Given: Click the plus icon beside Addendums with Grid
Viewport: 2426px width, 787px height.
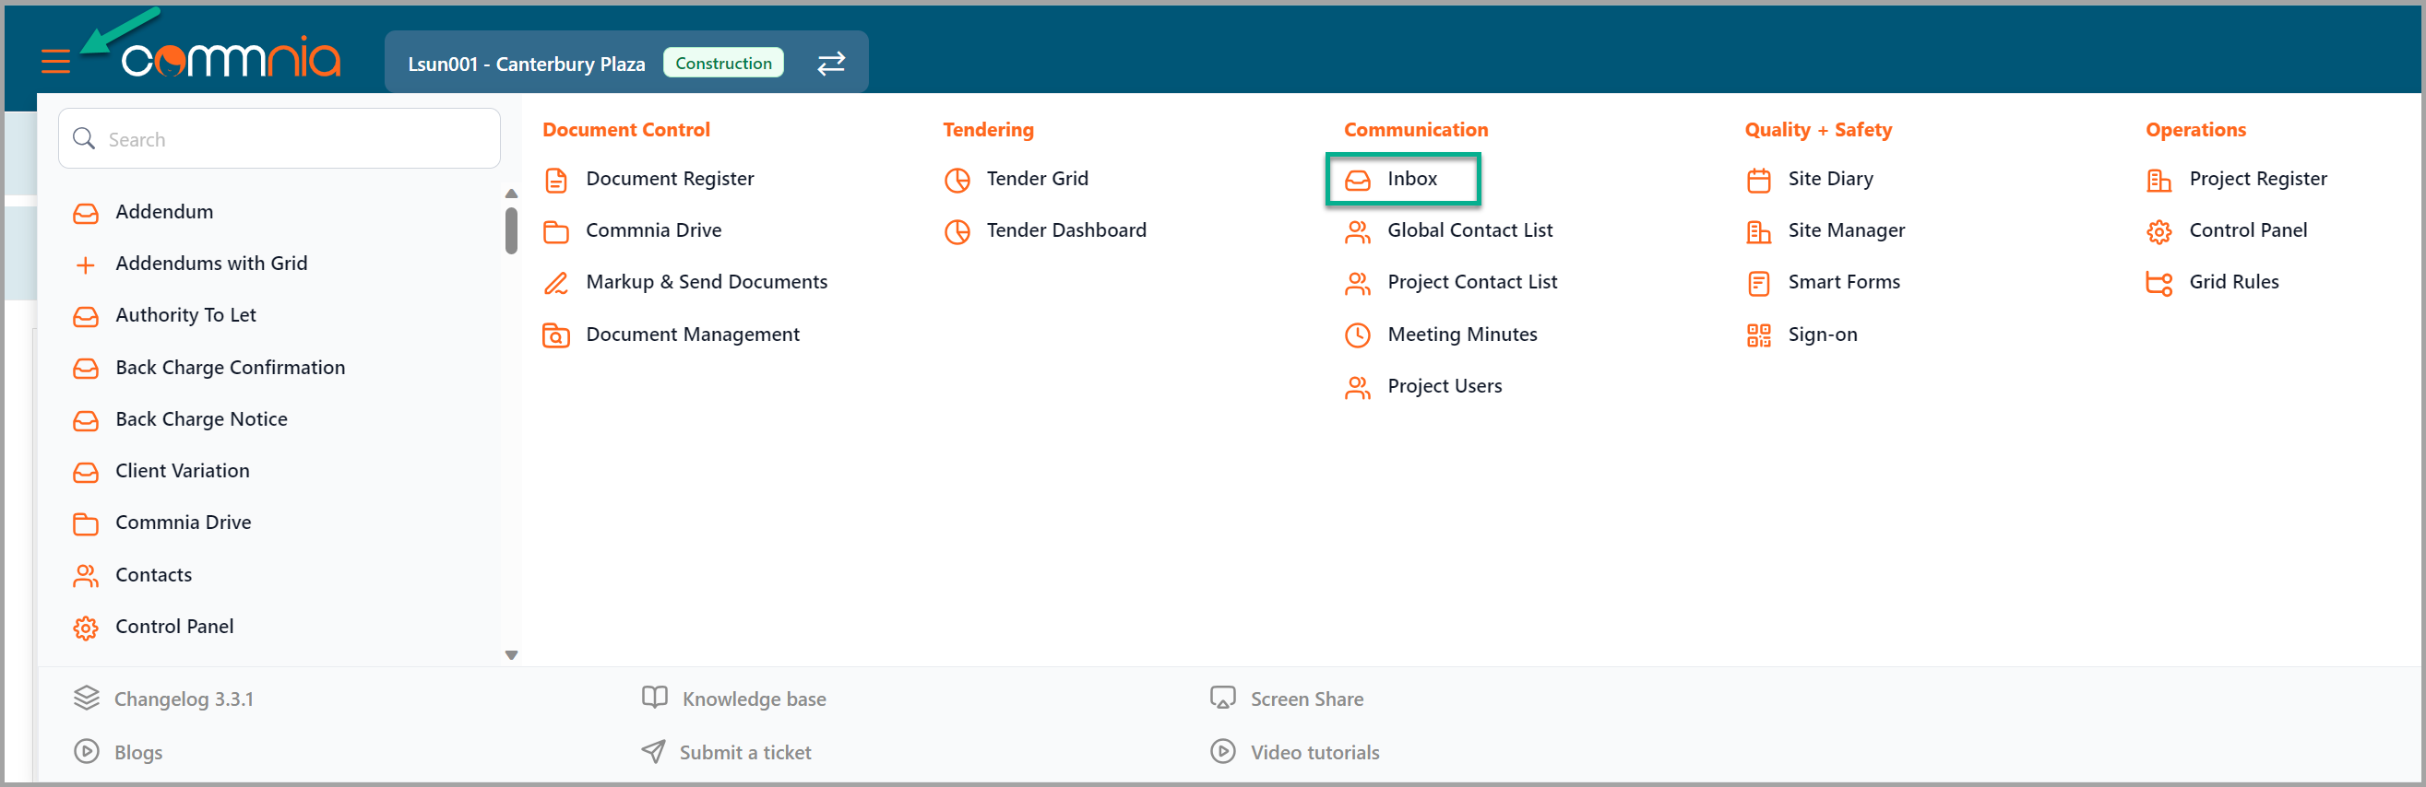Looking at the screenshot, I should (x=85, y=264).
